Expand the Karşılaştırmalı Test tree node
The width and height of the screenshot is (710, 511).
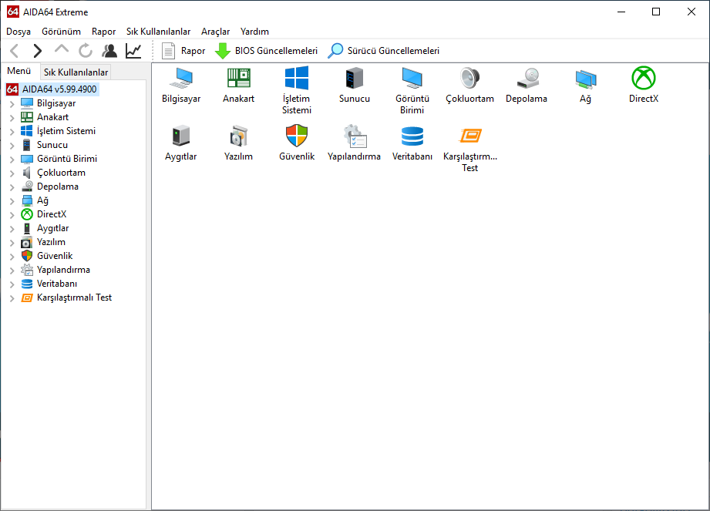(x=12, y=298)
